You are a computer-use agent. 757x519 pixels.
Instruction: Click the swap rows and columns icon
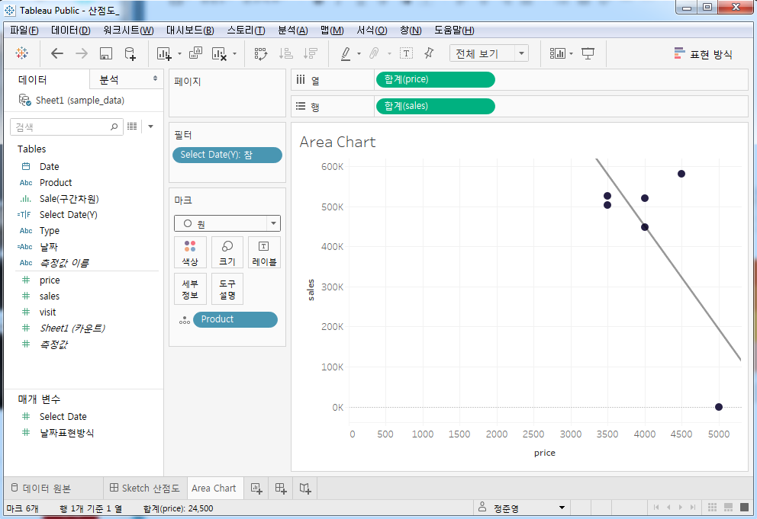261,53
